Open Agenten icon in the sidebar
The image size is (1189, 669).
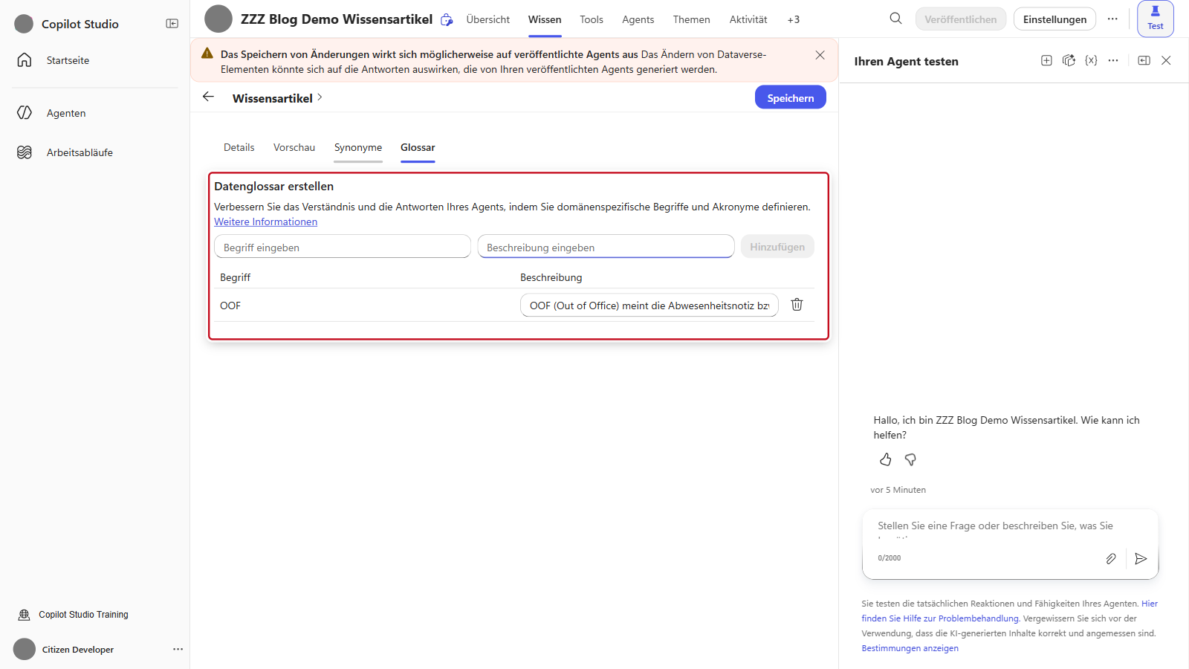tap(25, 113)
